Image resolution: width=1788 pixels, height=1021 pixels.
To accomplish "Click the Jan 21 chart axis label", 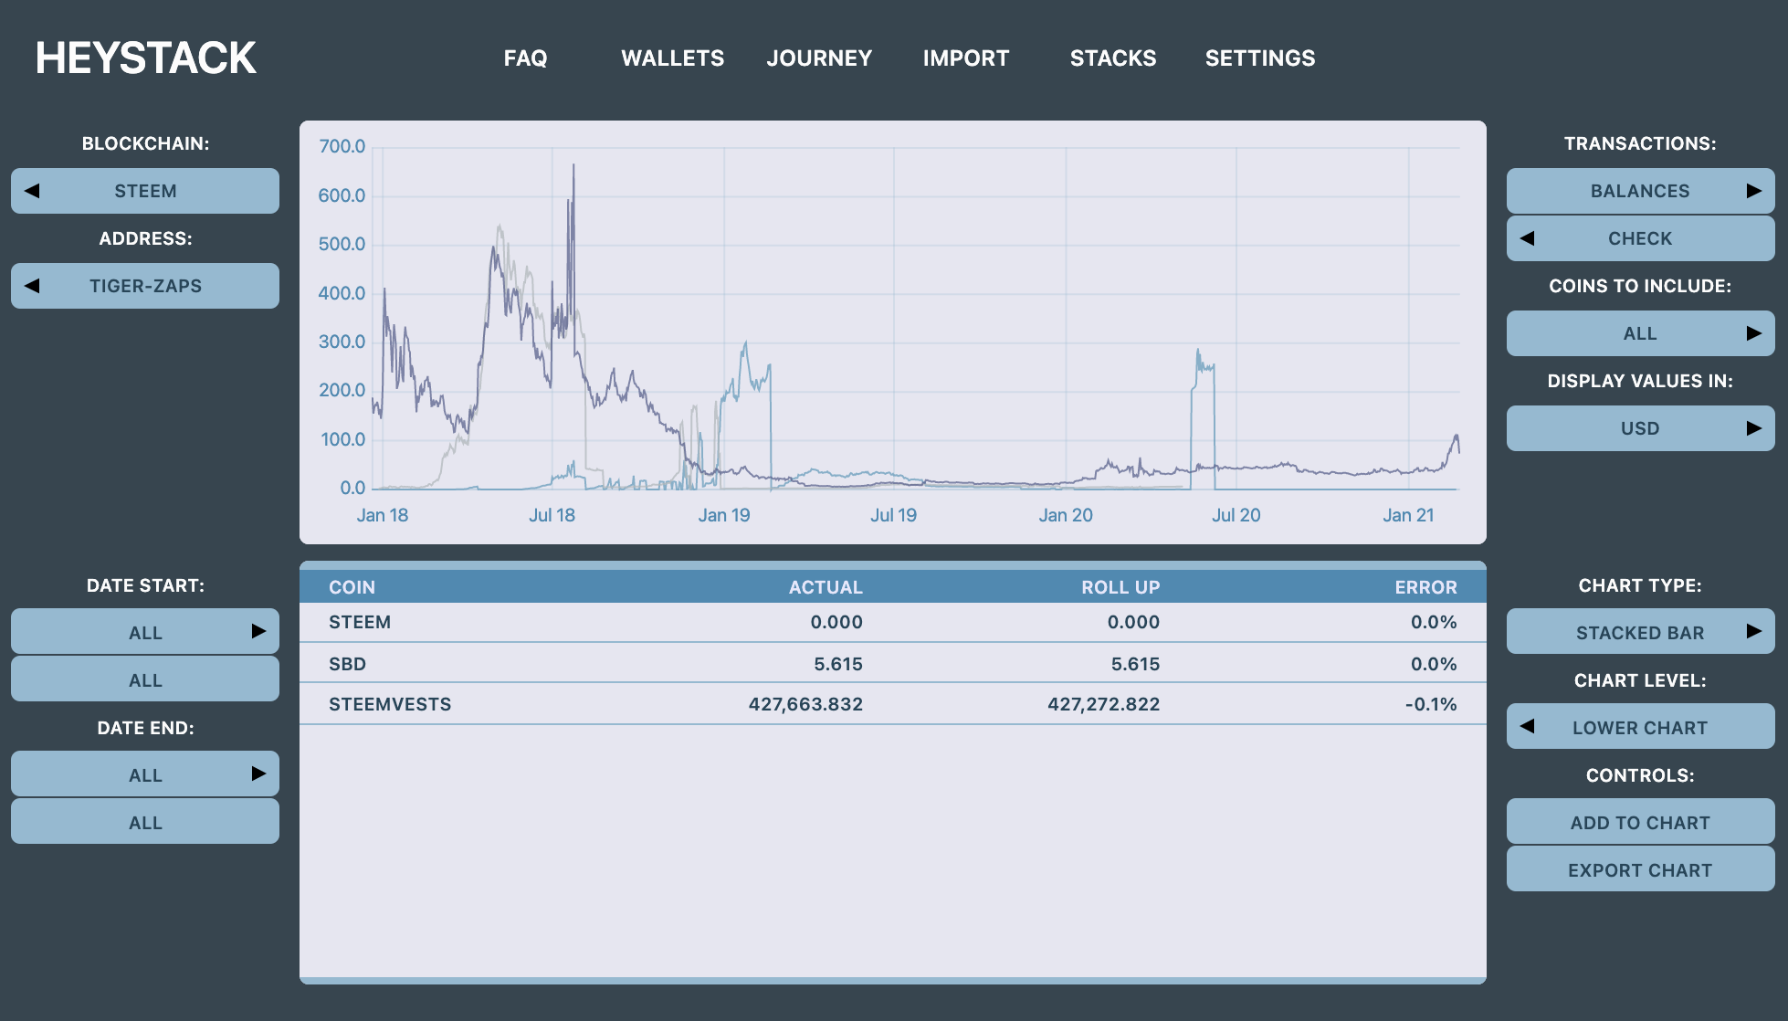I will point(1408,515).
